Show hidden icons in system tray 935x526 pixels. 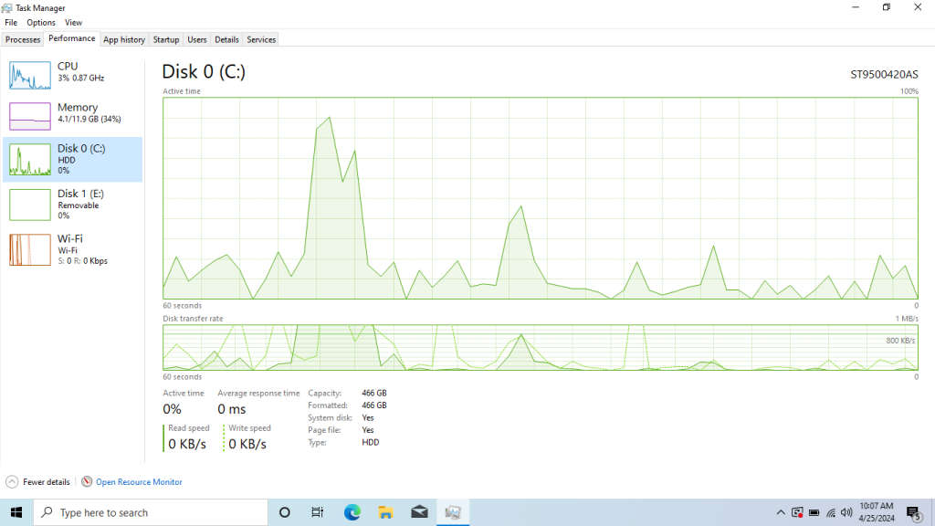pyautogui.click(x=781, y=512)
